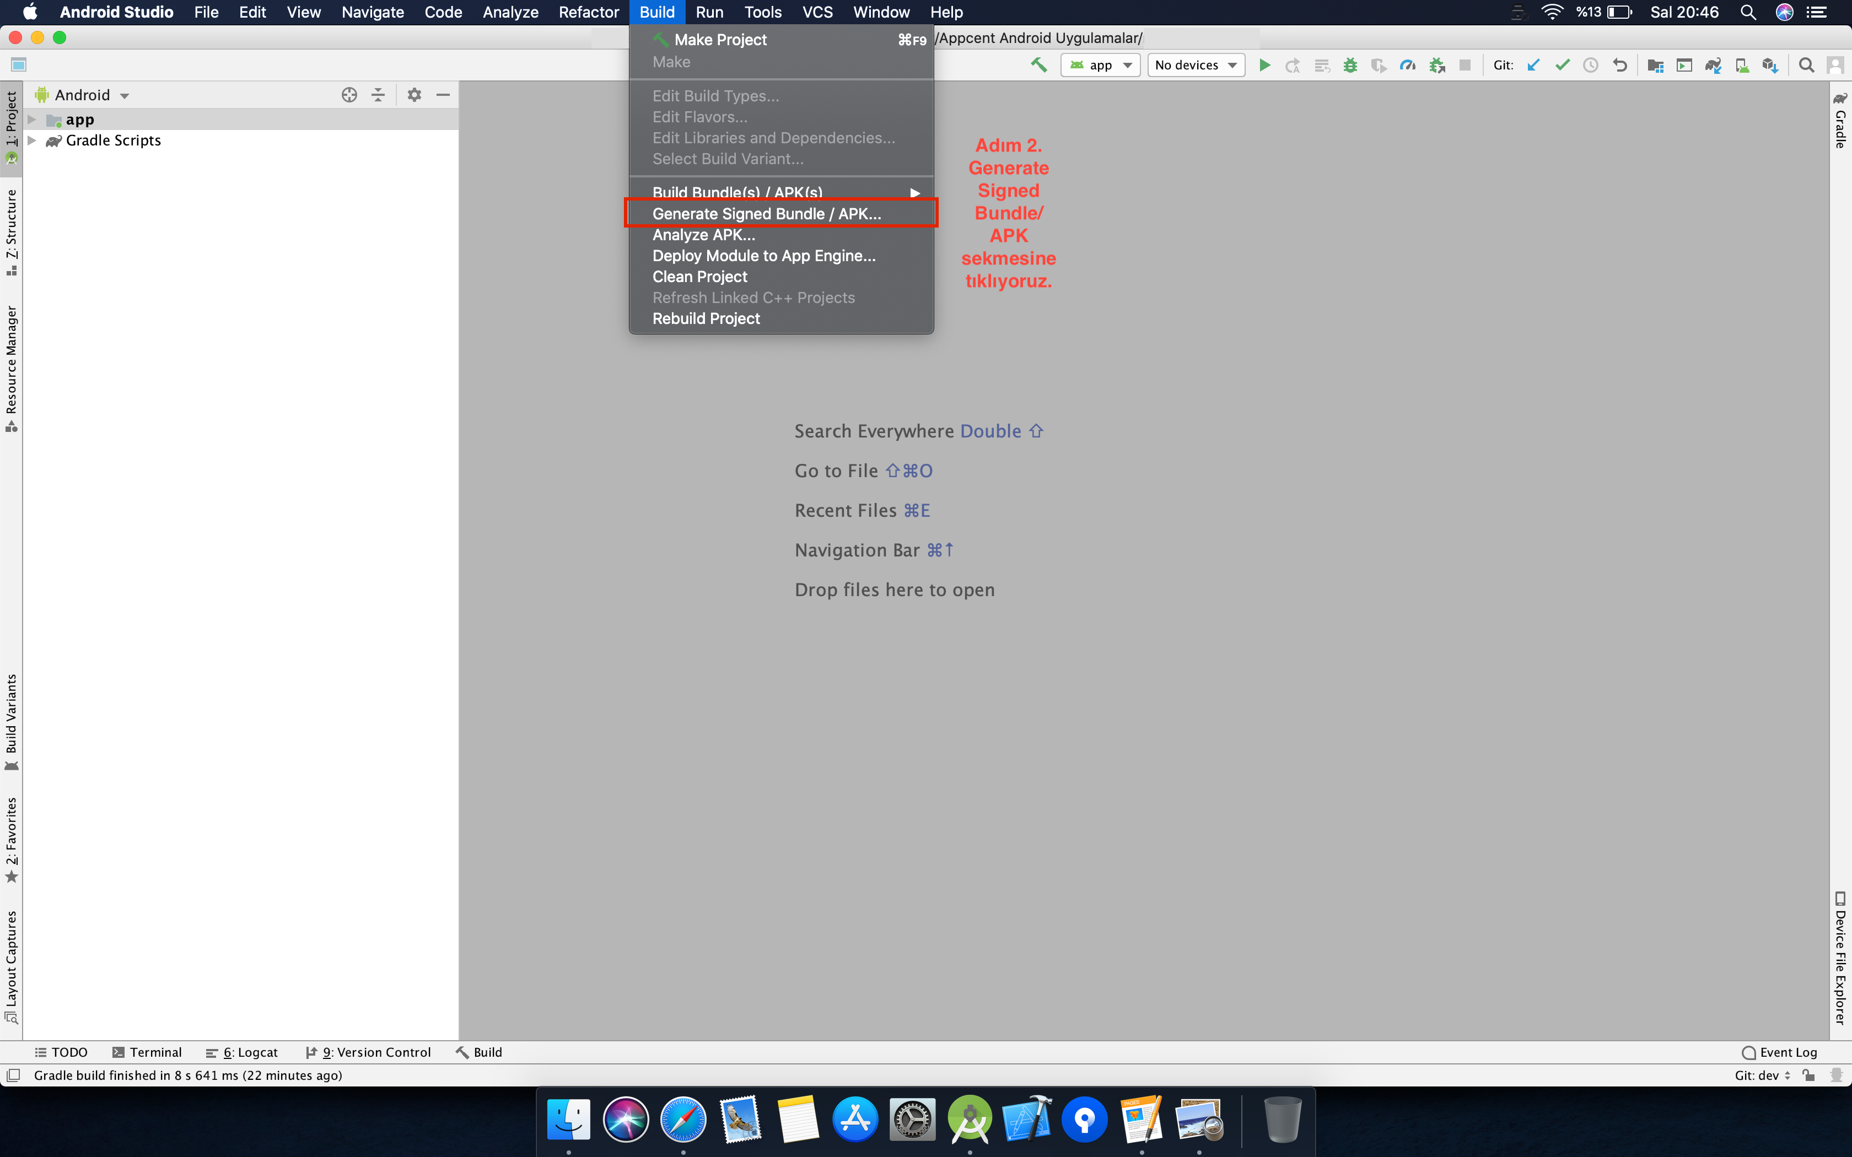The width and height of the screenshot is (1852, 1157).
Task: Click the scroll-from-source target icon
Action: click(x=349, y=95)
